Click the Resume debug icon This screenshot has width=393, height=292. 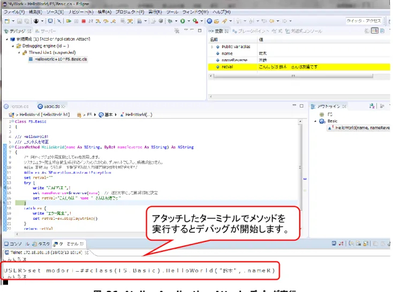[x=69, y=21]
